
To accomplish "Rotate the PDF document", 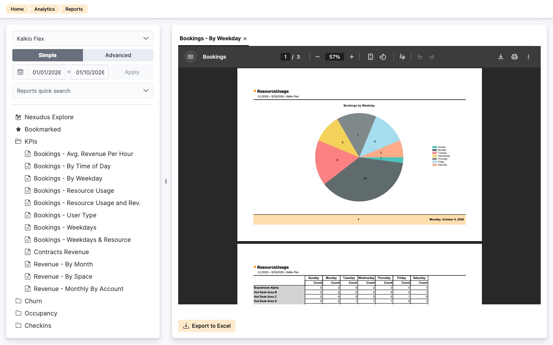I will pos(383,57).
